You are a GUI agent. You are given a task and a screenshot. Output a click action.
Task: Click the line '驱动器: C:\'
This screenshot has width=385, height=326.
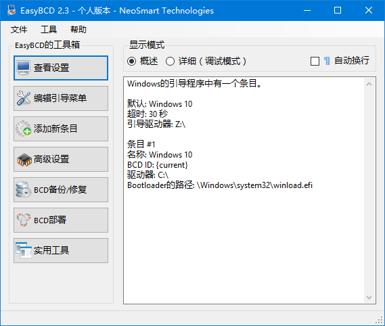(x=148, y=174)
